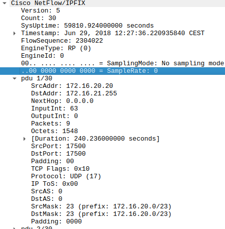
Task: Select the SrcMask: 23 prefix row
Action: tap(101, 206)
